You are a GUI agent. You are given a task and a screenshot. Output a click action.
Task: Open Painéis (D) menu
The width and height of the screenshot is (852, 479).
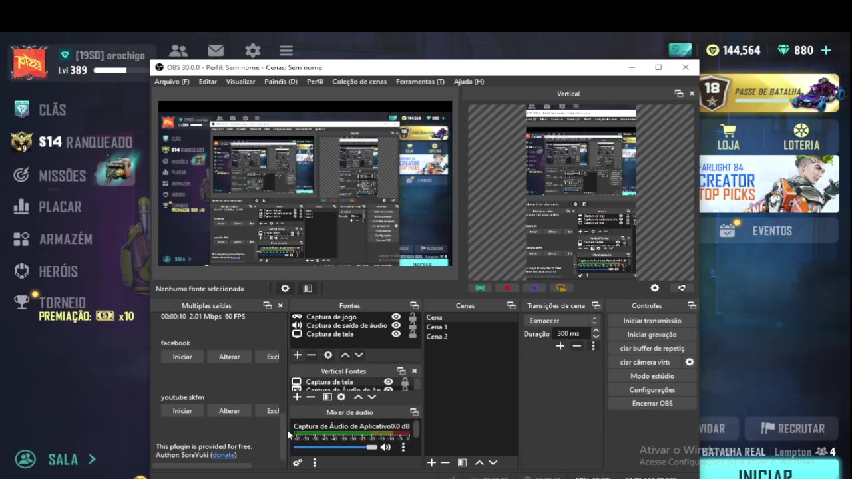(281, 82)
